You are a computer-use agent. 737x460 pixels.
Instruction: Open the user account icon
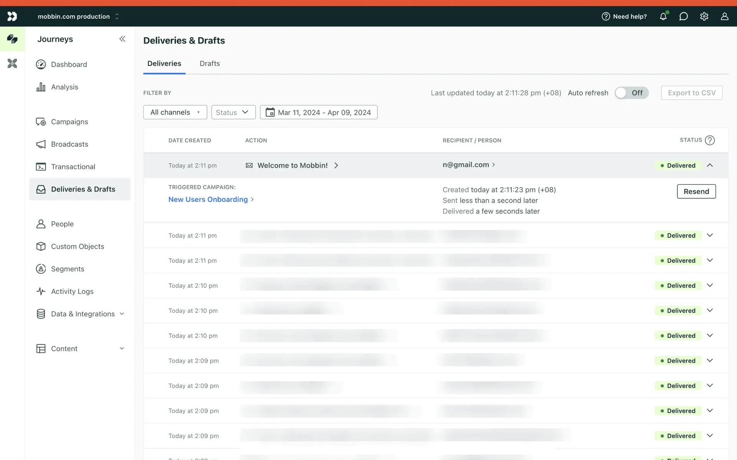pos(724,16)
